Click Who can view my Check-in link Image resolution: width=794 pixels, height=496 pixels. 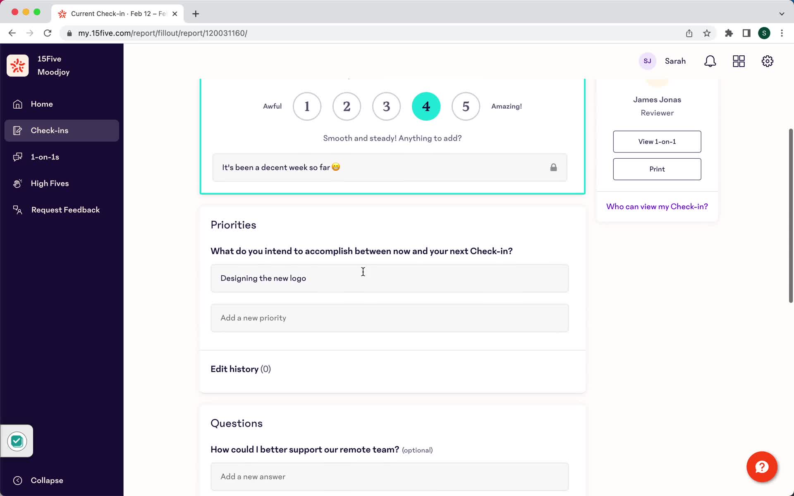coord(657,206)
